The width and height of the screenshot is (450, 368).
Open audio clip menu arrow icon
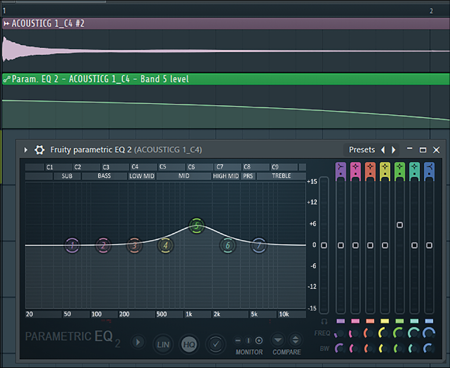click(7, 24)
